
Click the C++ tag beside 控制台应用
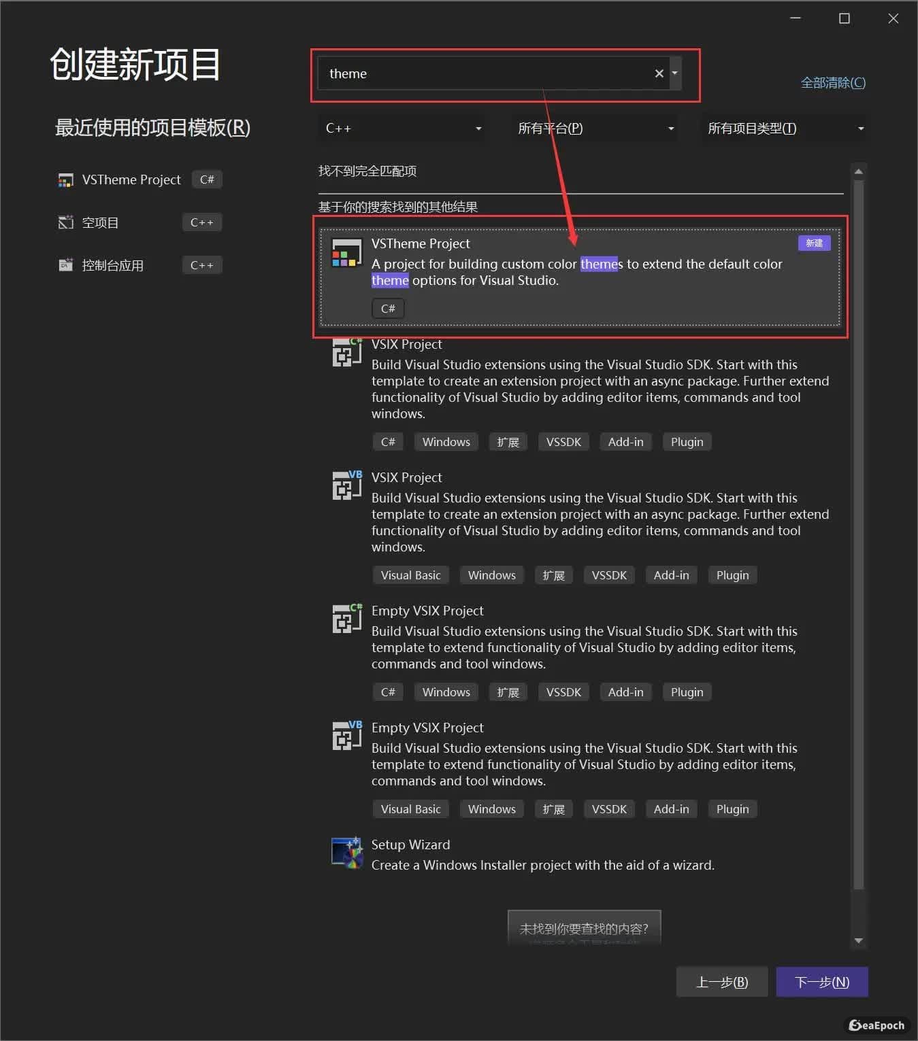(x=202, y=265)
